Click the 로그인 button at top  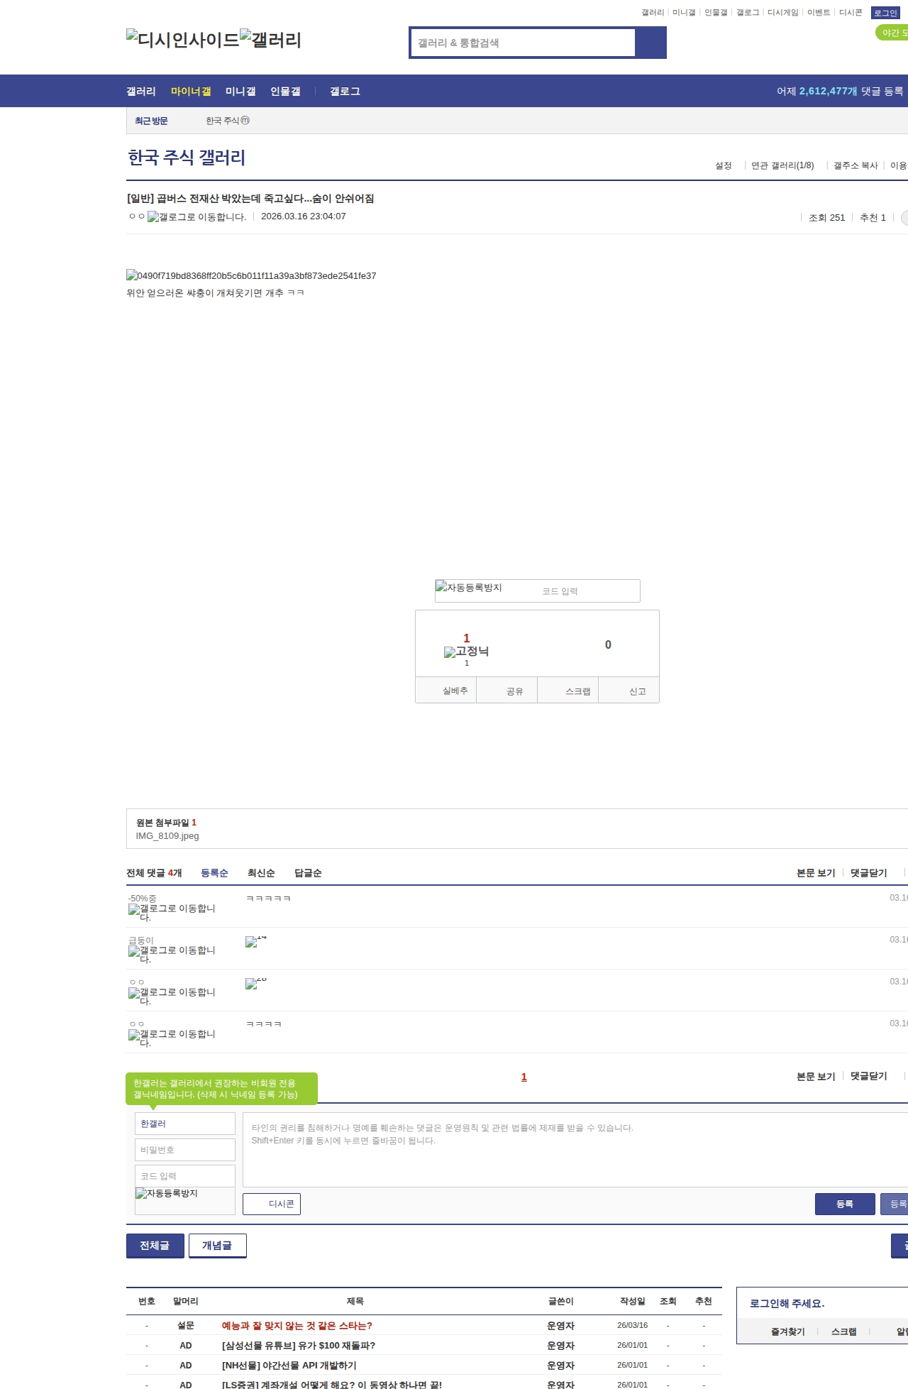point(885,13)
